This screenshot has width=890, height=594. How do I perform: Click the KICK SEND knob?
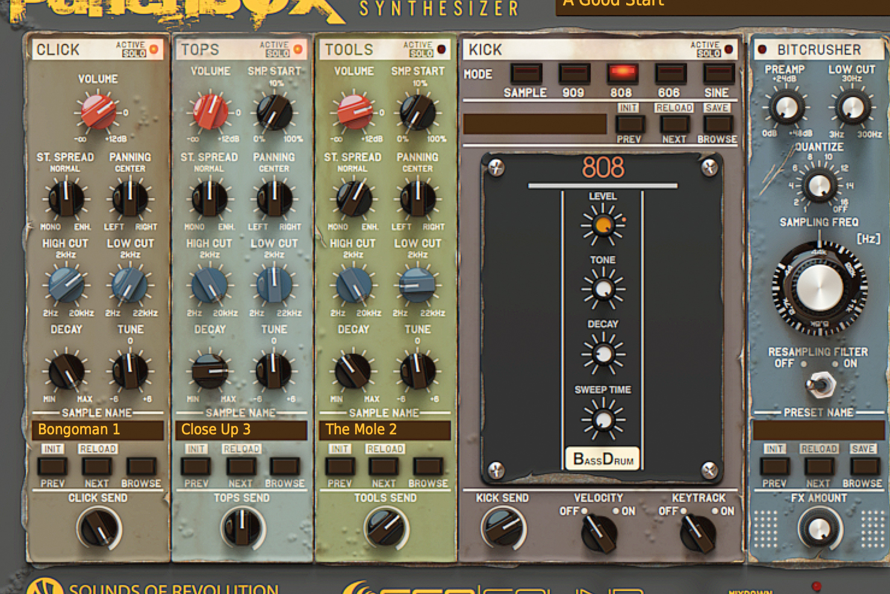[503, 528]
